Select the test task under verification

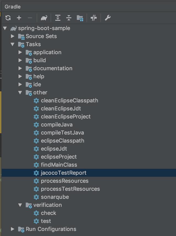click(46, 221)
